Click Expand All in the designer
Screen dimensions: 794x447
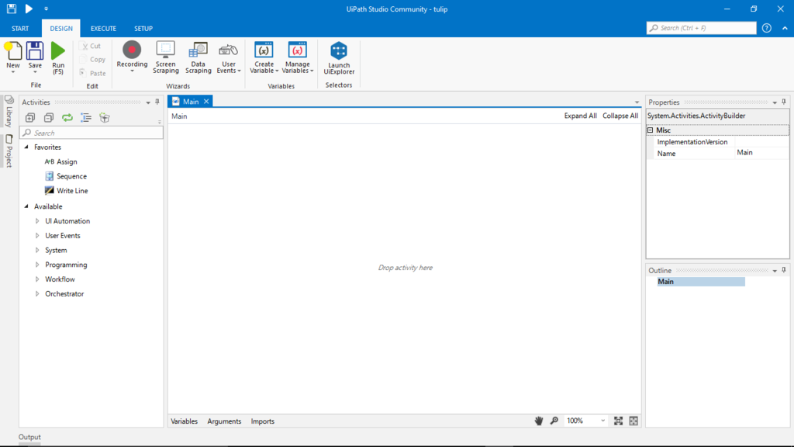[580, 116]
